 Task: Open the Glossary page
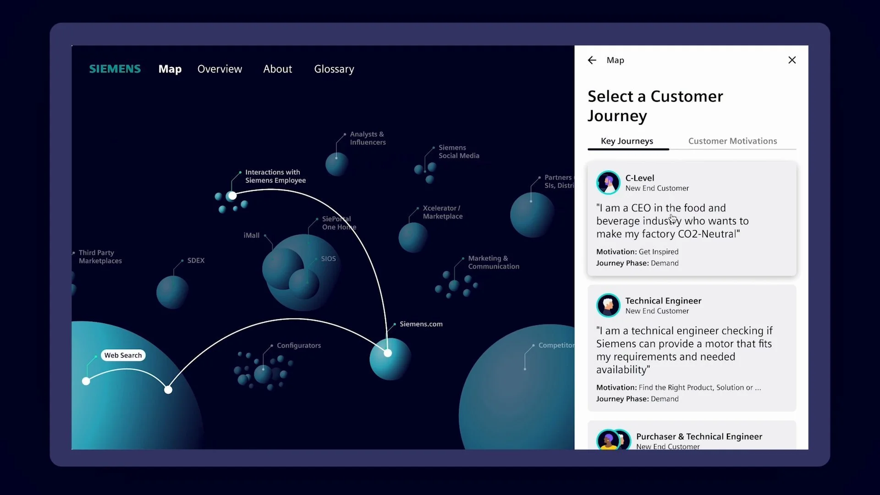click(334, 69)
